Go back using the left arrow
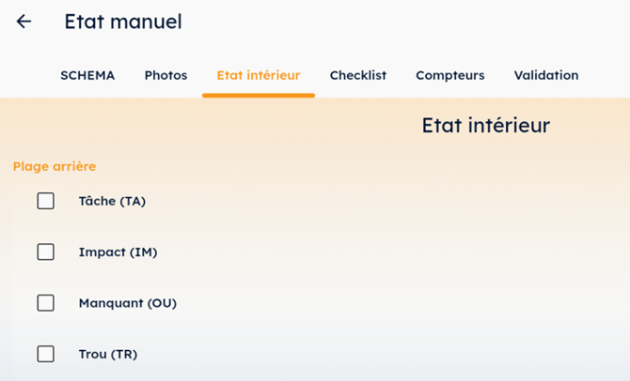 point(24,22)
